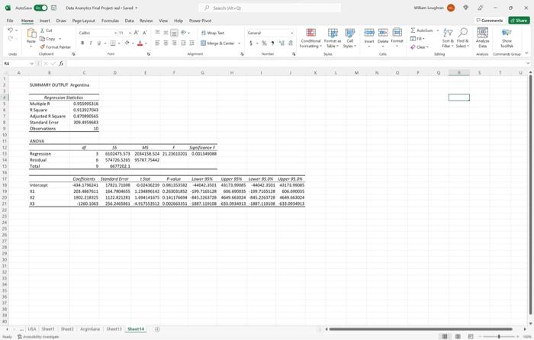
Task: Click Find & Select magnifier icon
Action: tap(462, 33)
